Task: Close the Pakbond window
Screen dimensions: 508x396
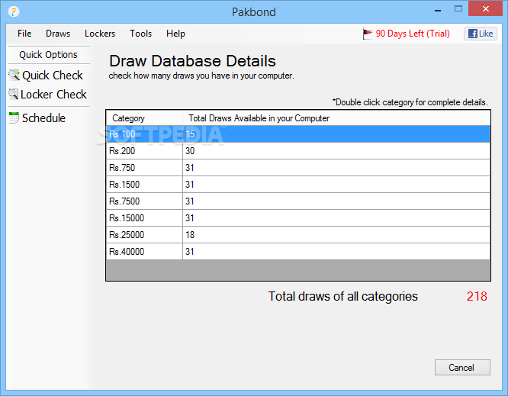Action: 485,8
